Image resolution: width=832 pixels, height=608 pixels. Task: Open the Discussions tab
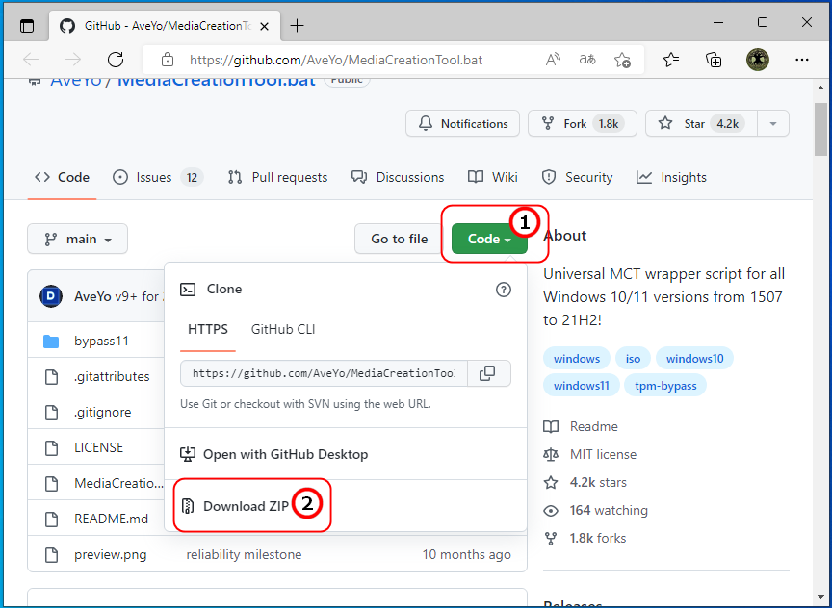[x=398, y=177]
